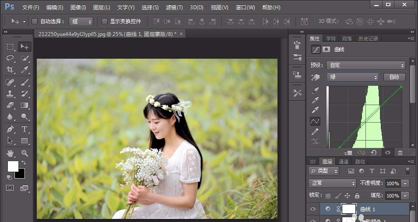Toggle Quick Mask mode
Viewport: 418px width, 222px height.
[x=10, y=188]
